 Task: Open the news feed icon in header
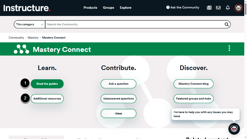(209, 8)
